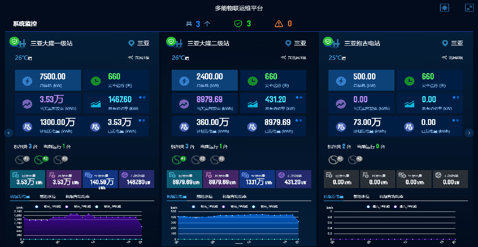
Task: Toggle the light/dark theme sun icon
Action: (445, 8)
